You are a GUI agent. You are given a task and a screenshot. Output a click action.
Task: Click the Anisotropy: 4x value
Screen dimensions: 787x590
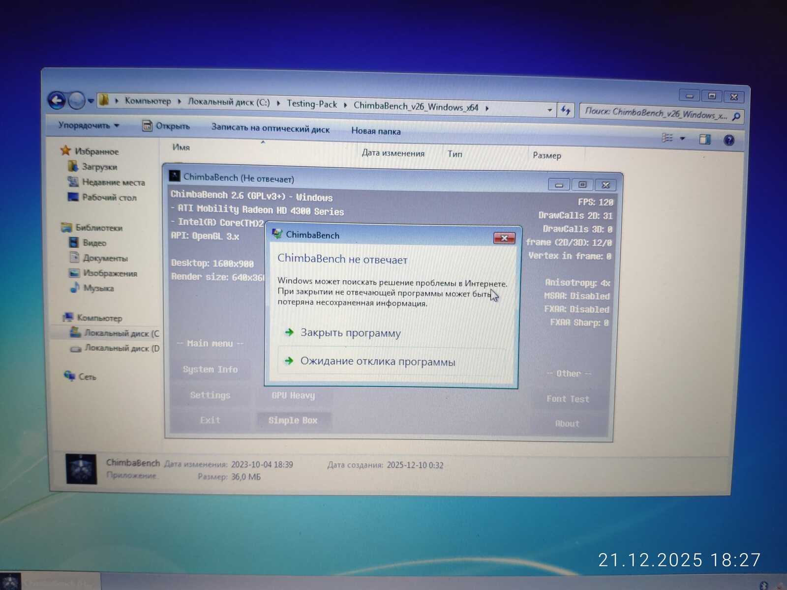(577, 283)
